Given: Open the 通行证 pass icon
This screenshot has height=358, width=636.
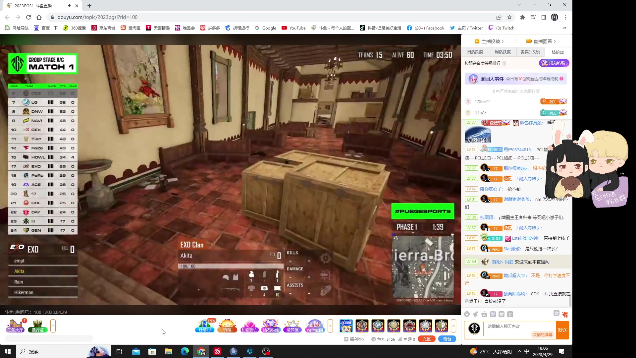Looking at the screenshot, I should pyautogui.click(x=37, y=326).
